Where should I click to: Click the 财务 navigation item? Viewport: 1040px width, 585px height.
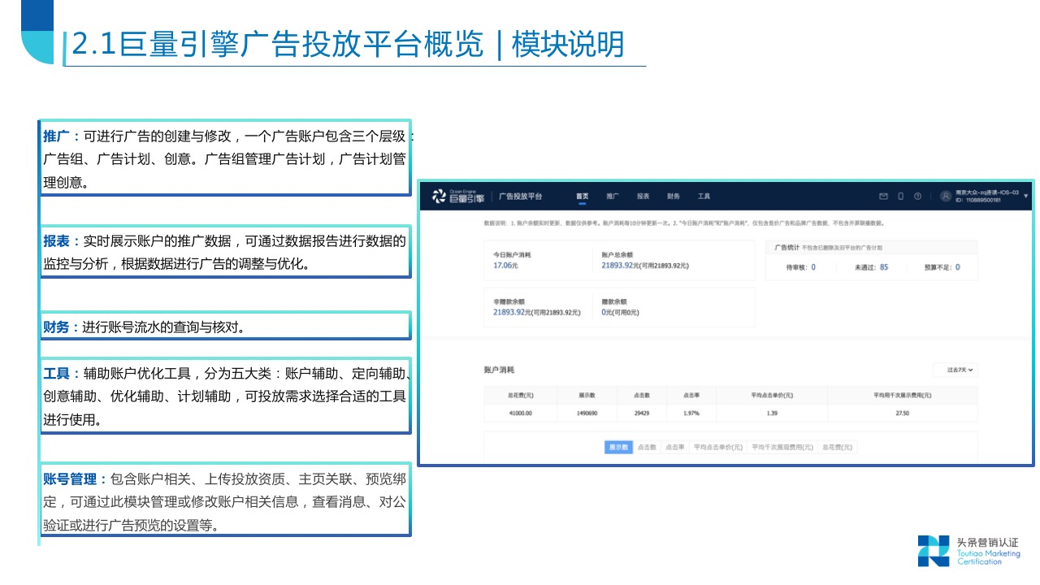tap(675, 196)
